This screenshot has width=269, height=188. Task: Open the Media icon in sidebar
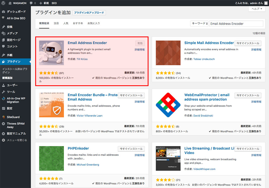coord(3,33)
